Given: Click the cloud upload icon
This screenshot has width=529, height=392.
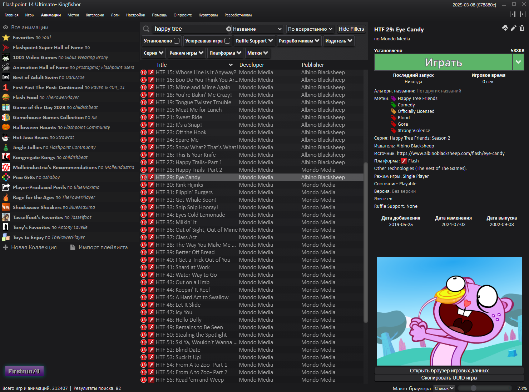Looking at the screenshot, I should tap(505, 28).
